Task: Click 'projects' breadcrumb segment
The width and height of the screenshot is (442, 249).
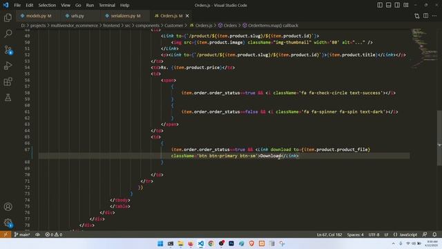Action: point(38,26)
